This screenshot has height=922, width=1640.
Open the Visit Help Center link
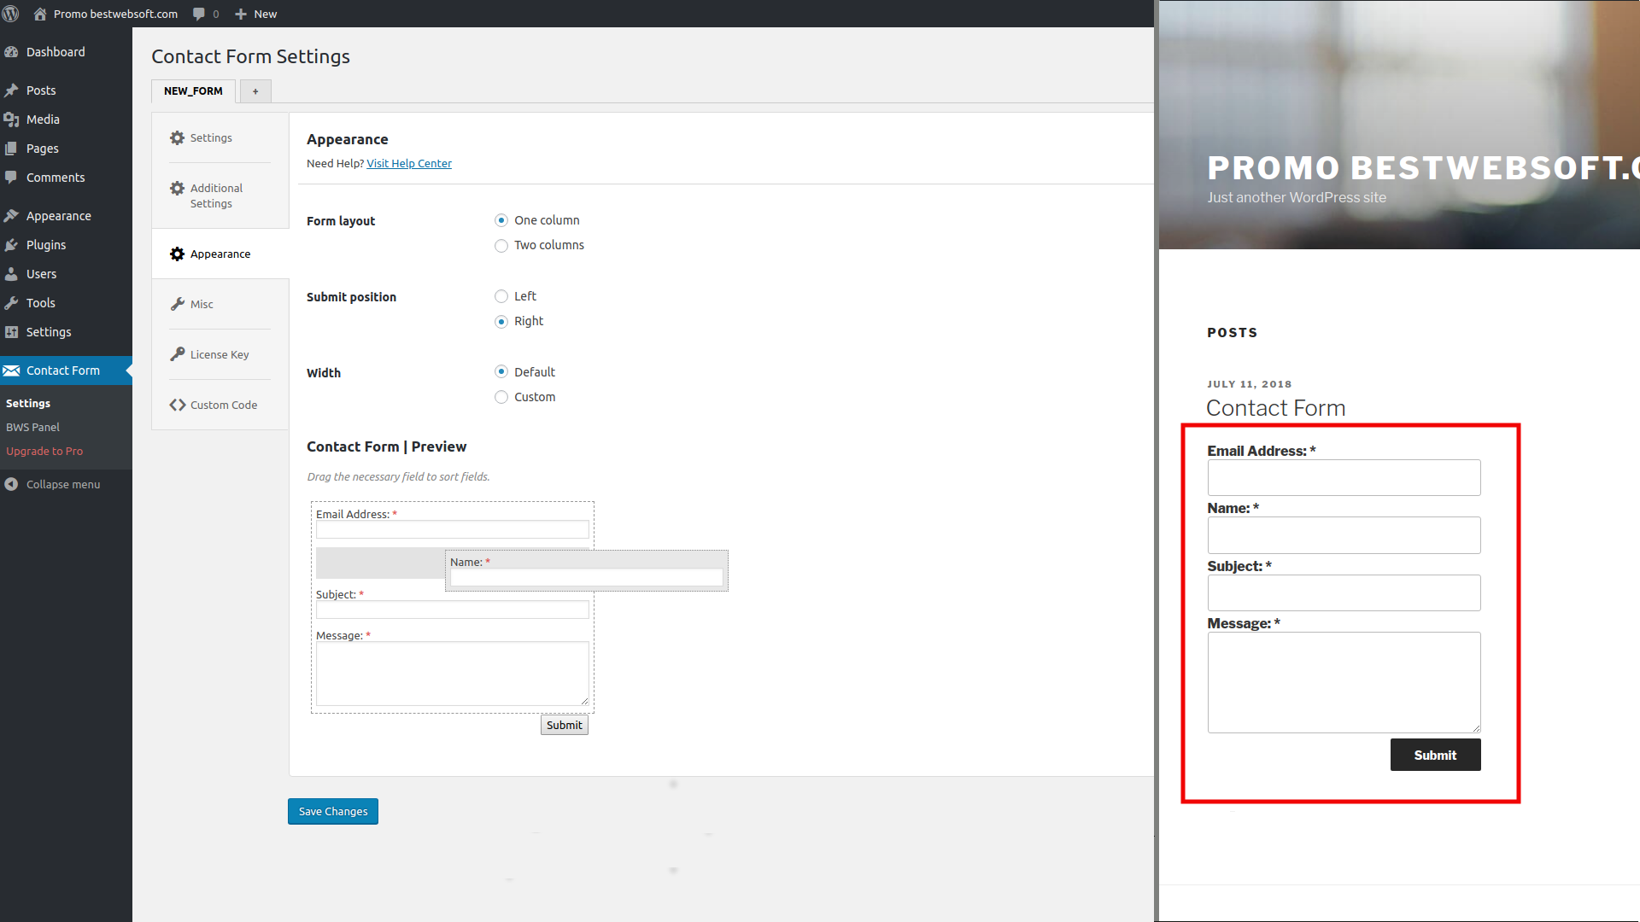(x=408, y=163)
